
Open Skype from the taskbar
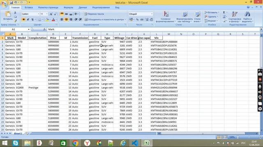(16, 143)
